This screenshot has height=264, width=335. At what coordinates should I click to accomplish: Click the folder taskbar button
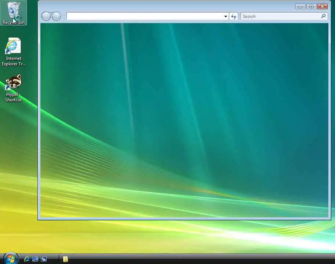(65, 259)
